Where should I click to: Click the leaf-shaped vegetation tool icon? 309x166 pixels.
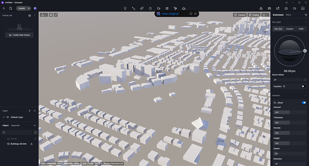142,8
